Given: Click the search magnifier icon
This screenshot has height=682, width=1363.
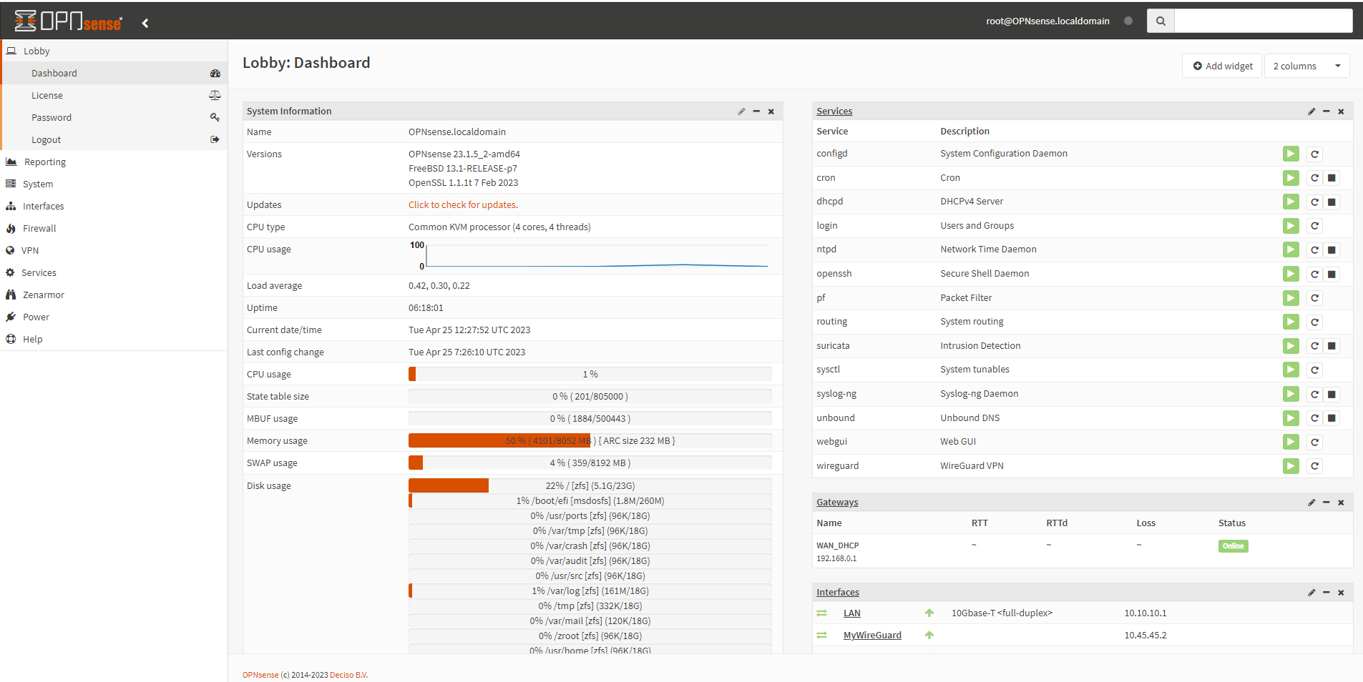Looking at the screenshot, I should coord(1161,21).
